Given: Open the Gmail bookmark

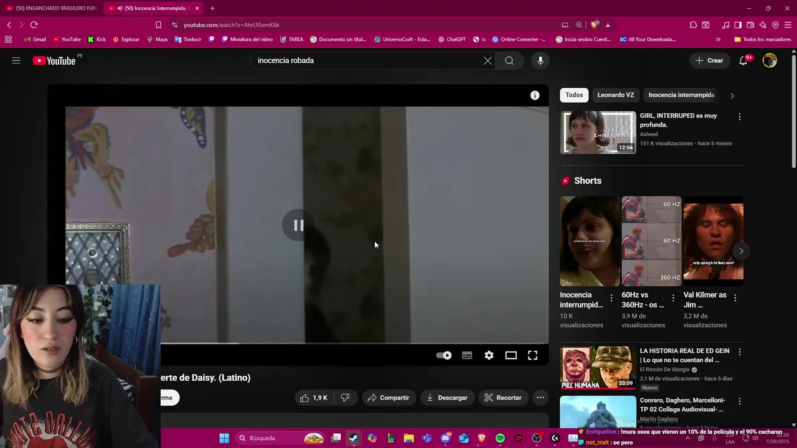Looking at the screenshot, I should coord(35,39).
